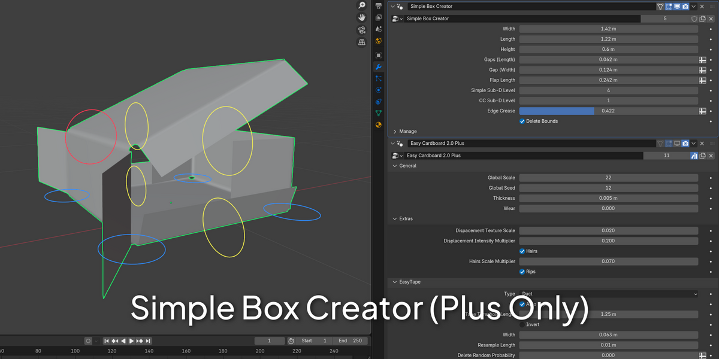The image size is (719, 359).
Task: Jump to the timeline start frame
Action: click(x=107, y=340)
